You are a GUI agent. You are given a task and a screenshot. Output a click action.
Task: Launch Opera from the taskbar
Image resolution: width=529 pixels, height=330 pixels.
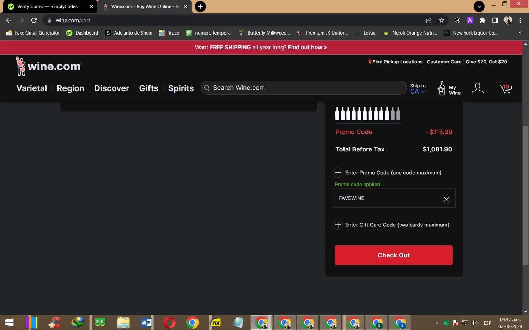coord(169,322)
